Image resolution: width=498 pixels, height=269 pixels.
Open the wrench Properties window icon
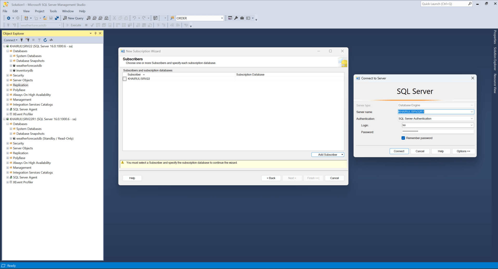(x=236, y=18)
